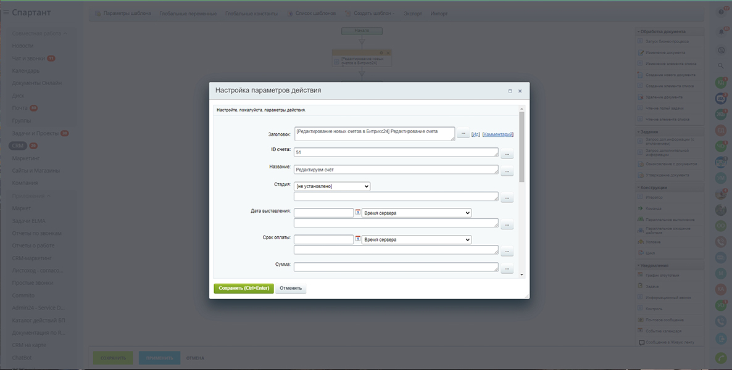
Task: Open the Дата выставления time zone dropdown
Action: click(x=416, y=213)
